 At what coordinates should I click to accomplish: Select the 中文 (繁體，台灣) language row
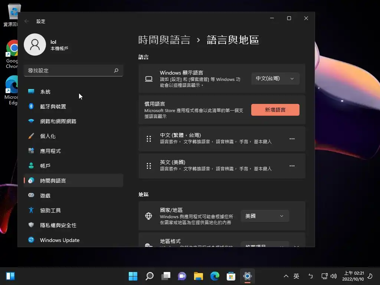(x=222, y=139)
